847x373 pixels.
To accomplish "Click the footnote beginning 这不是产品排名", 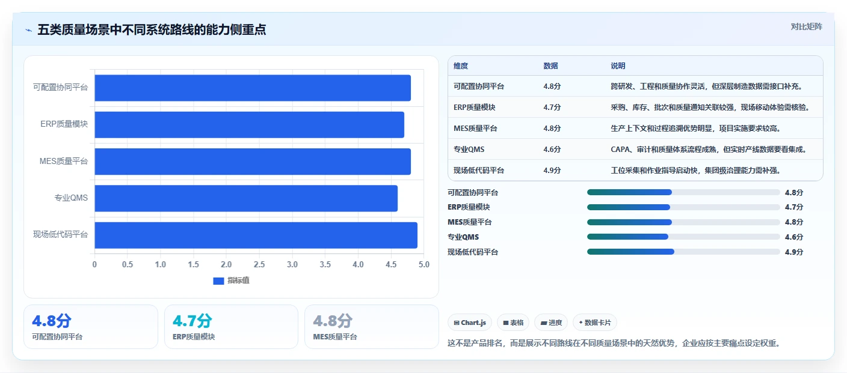I will (614, 344).
